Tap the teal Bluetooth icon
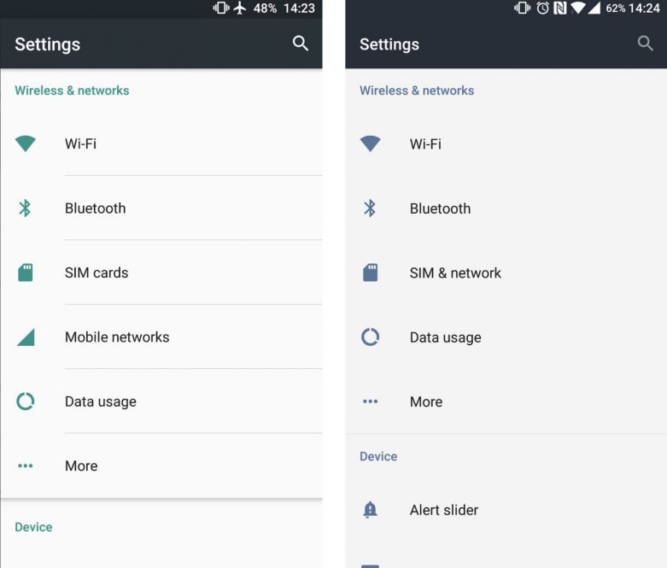This screenshot has height=568, width=667. click(x=25, y=208)
